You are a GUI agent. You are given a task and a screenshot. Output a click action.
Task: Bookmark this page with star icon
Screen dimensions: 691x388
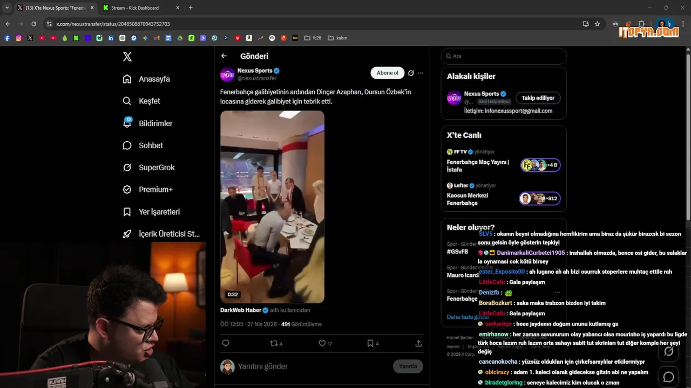coord(598,24)
